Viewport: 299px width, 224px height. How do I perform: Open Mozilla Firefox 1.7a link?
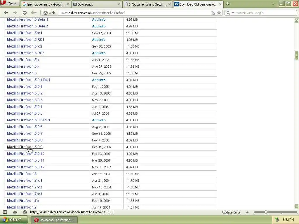coord(23,201)
